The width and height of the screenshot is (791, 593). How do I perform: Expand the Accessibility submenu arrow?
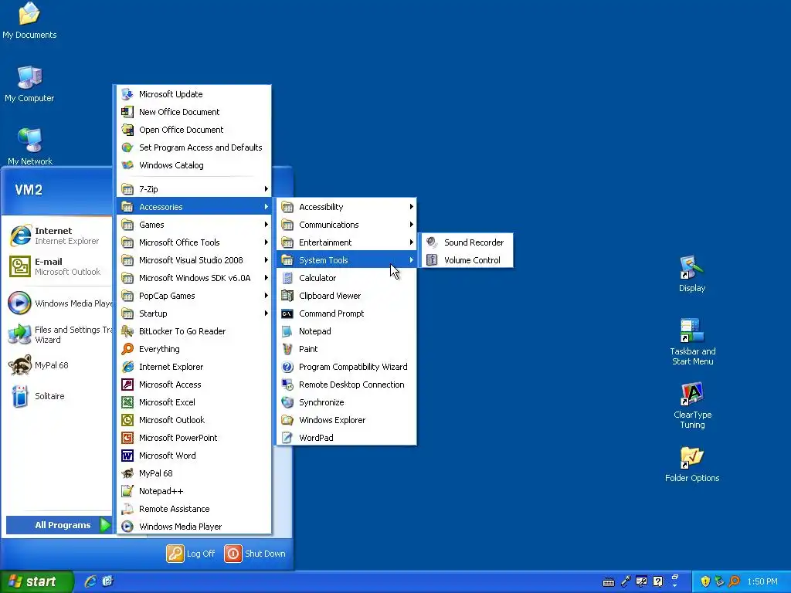point(411,207)
